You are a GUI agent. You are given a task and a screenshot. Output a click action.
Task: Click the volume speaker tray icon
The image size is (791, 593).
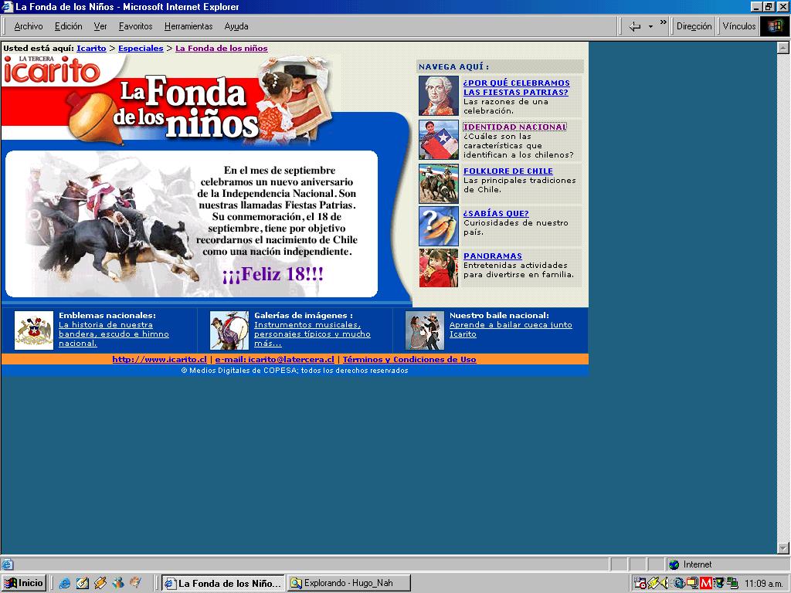coord(665,584)
